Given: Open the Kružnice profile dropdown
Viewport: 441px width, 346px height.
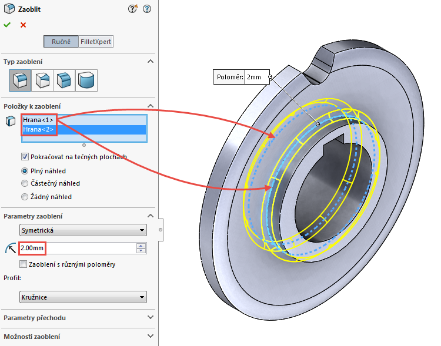Looking at the screenshot, I should [x=83, y=297].
